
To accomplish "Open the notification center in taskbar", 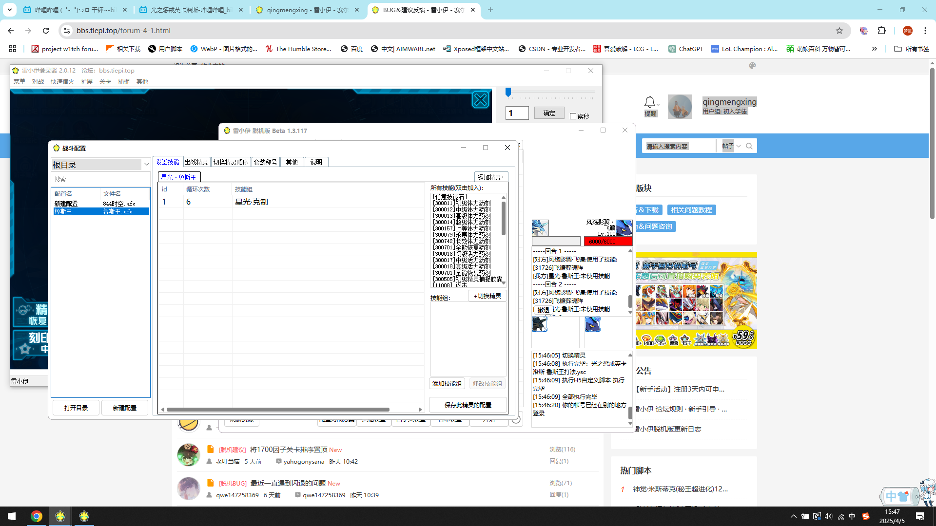I will pyautogui.click(x=920, y=516).
